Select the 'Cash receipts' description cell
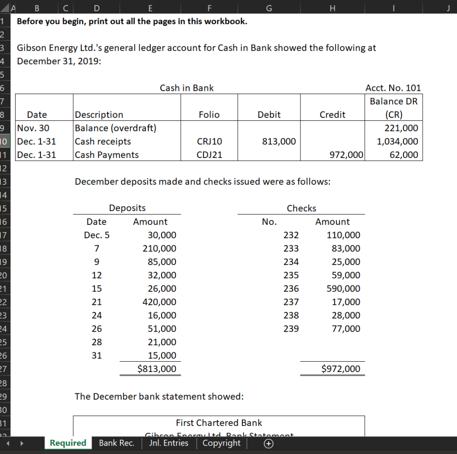 [127, 141]
